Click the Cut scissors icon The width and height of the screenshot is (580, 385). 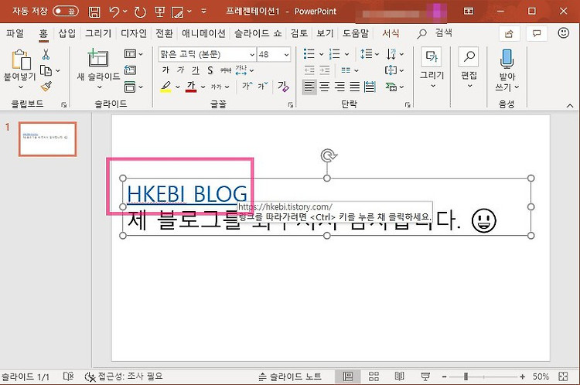coord(46,54)
